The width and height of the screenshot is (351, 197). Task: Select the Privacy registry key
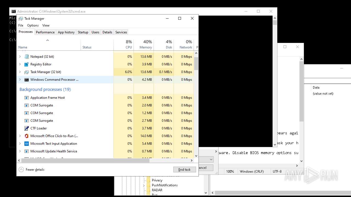(x=157, y=180)
